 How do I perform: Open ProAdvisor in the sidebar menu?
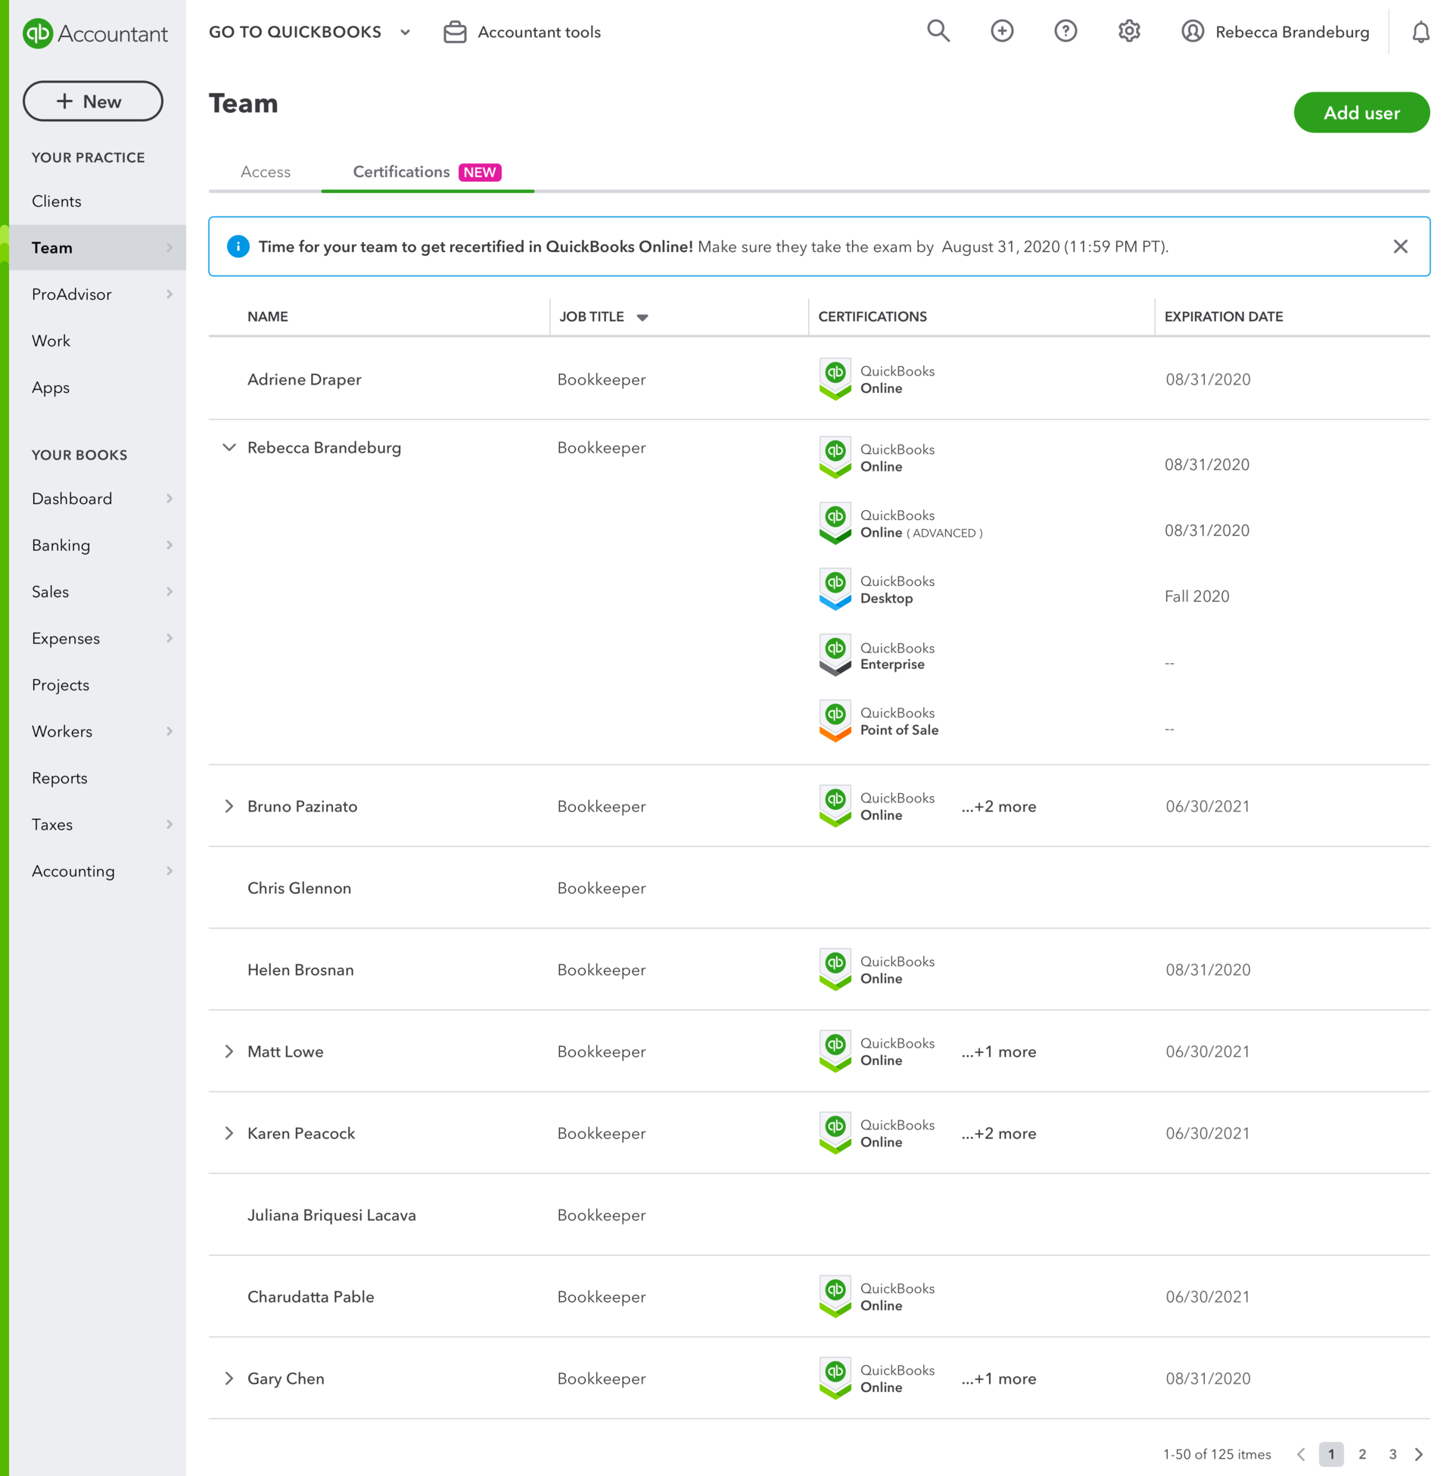[72, 294]
